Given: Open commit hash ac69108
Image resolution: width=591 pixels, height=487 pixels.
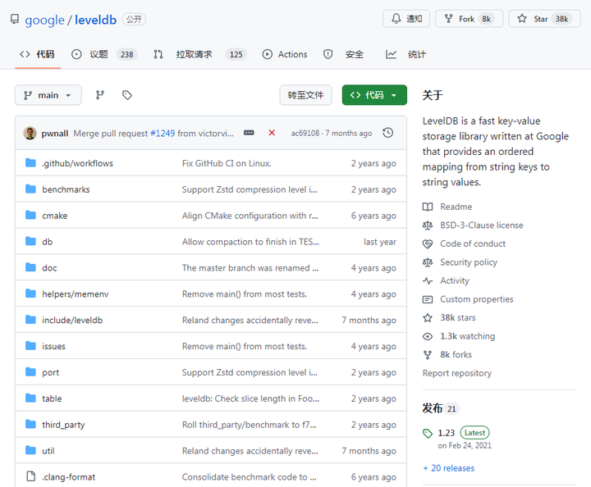Looking at the screenshot, I should click(305, 134).
